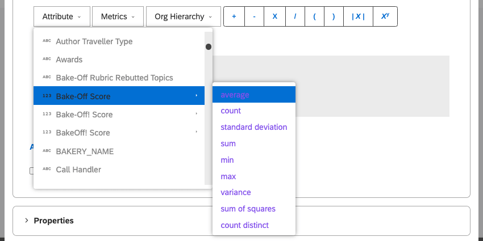Select the Author Traveller Type attribute
This screenshot has width=483, height=241.
(94, 41)
